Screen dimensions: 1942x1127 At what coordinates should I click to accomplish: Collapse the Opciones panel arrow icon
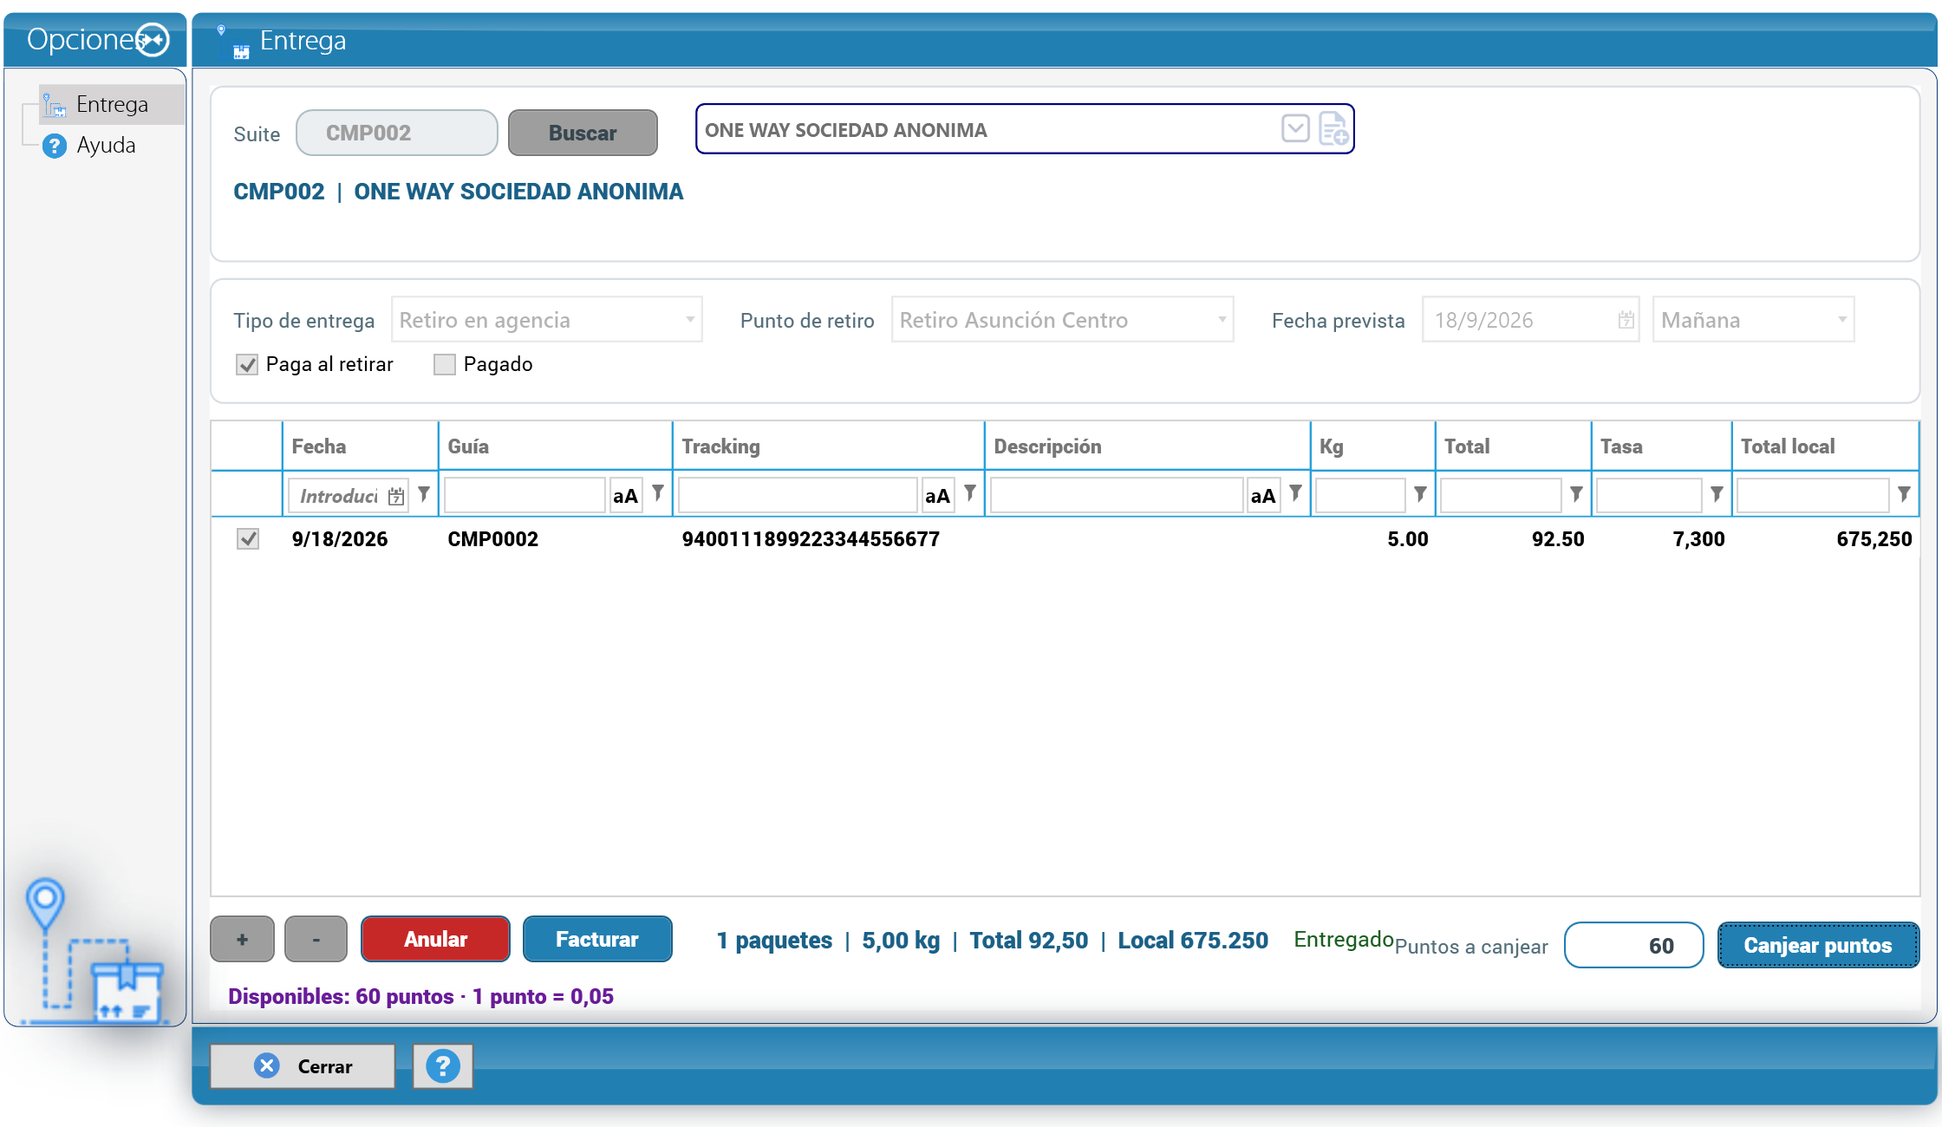[x=153, y=40]
